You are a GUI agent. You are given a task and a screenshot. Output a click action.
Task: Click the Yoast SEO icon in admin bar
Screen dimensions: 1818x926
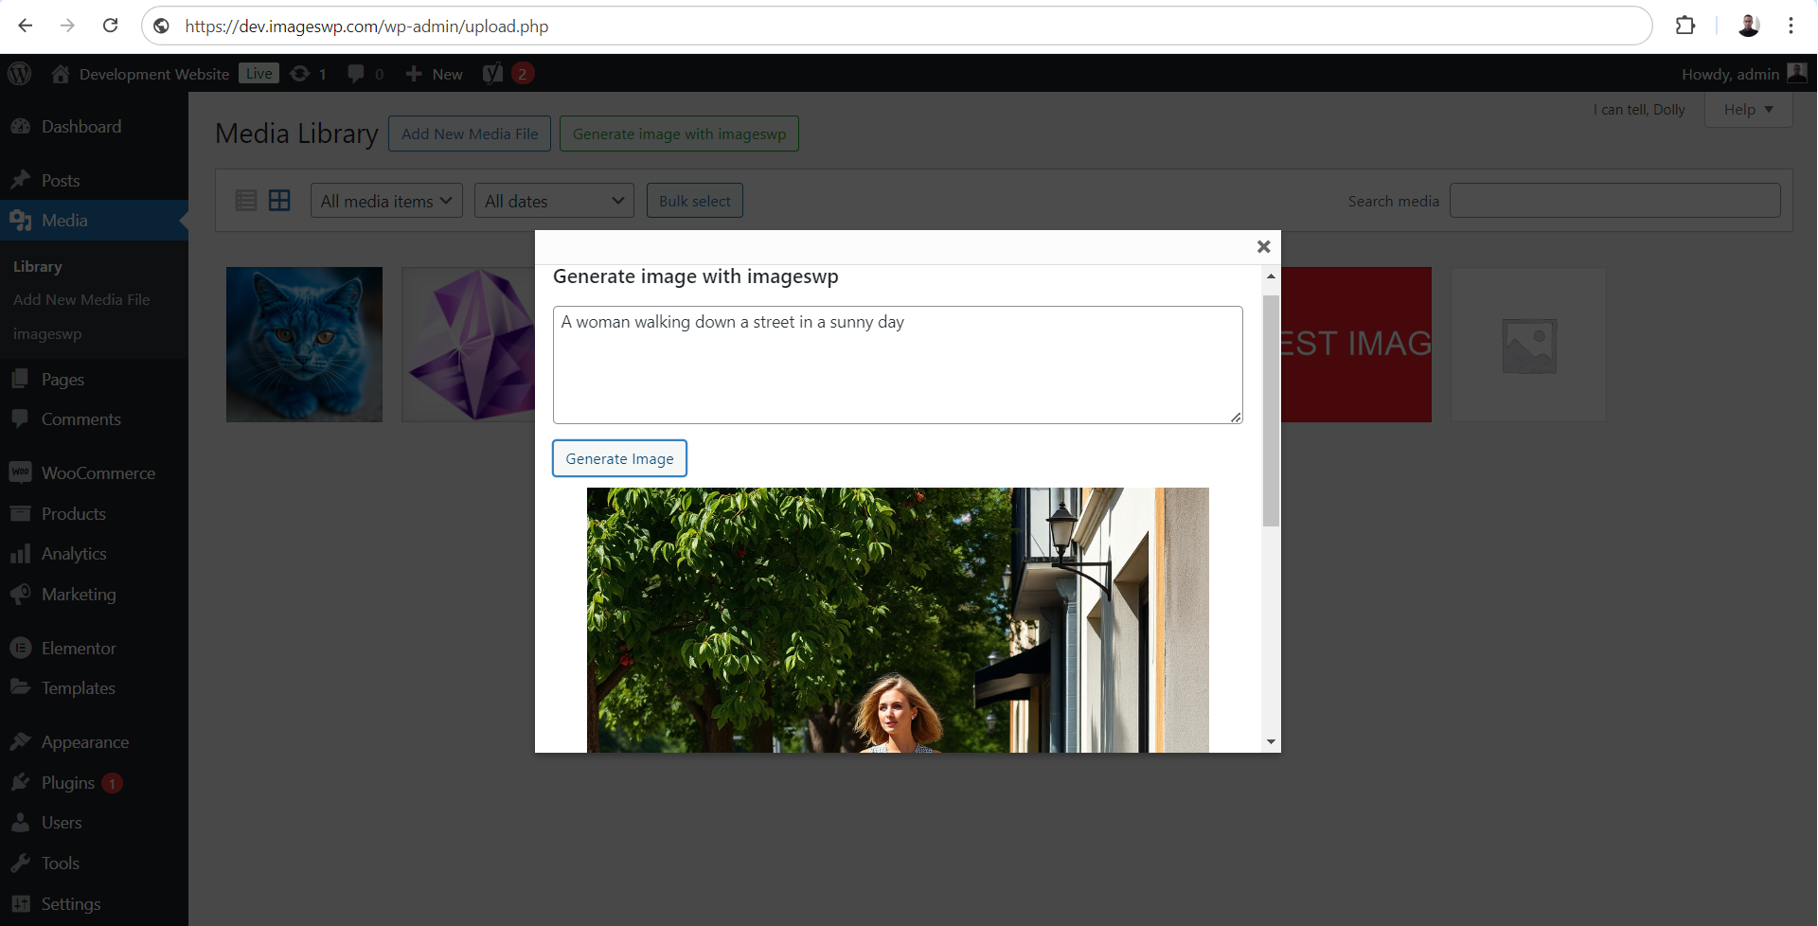click(x=492, y=74)
